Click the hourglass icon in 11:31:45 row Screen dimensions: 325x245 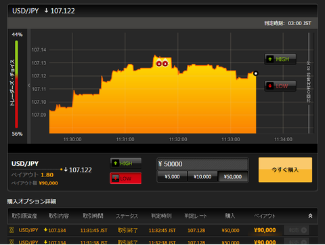click(x=12, y=230)
